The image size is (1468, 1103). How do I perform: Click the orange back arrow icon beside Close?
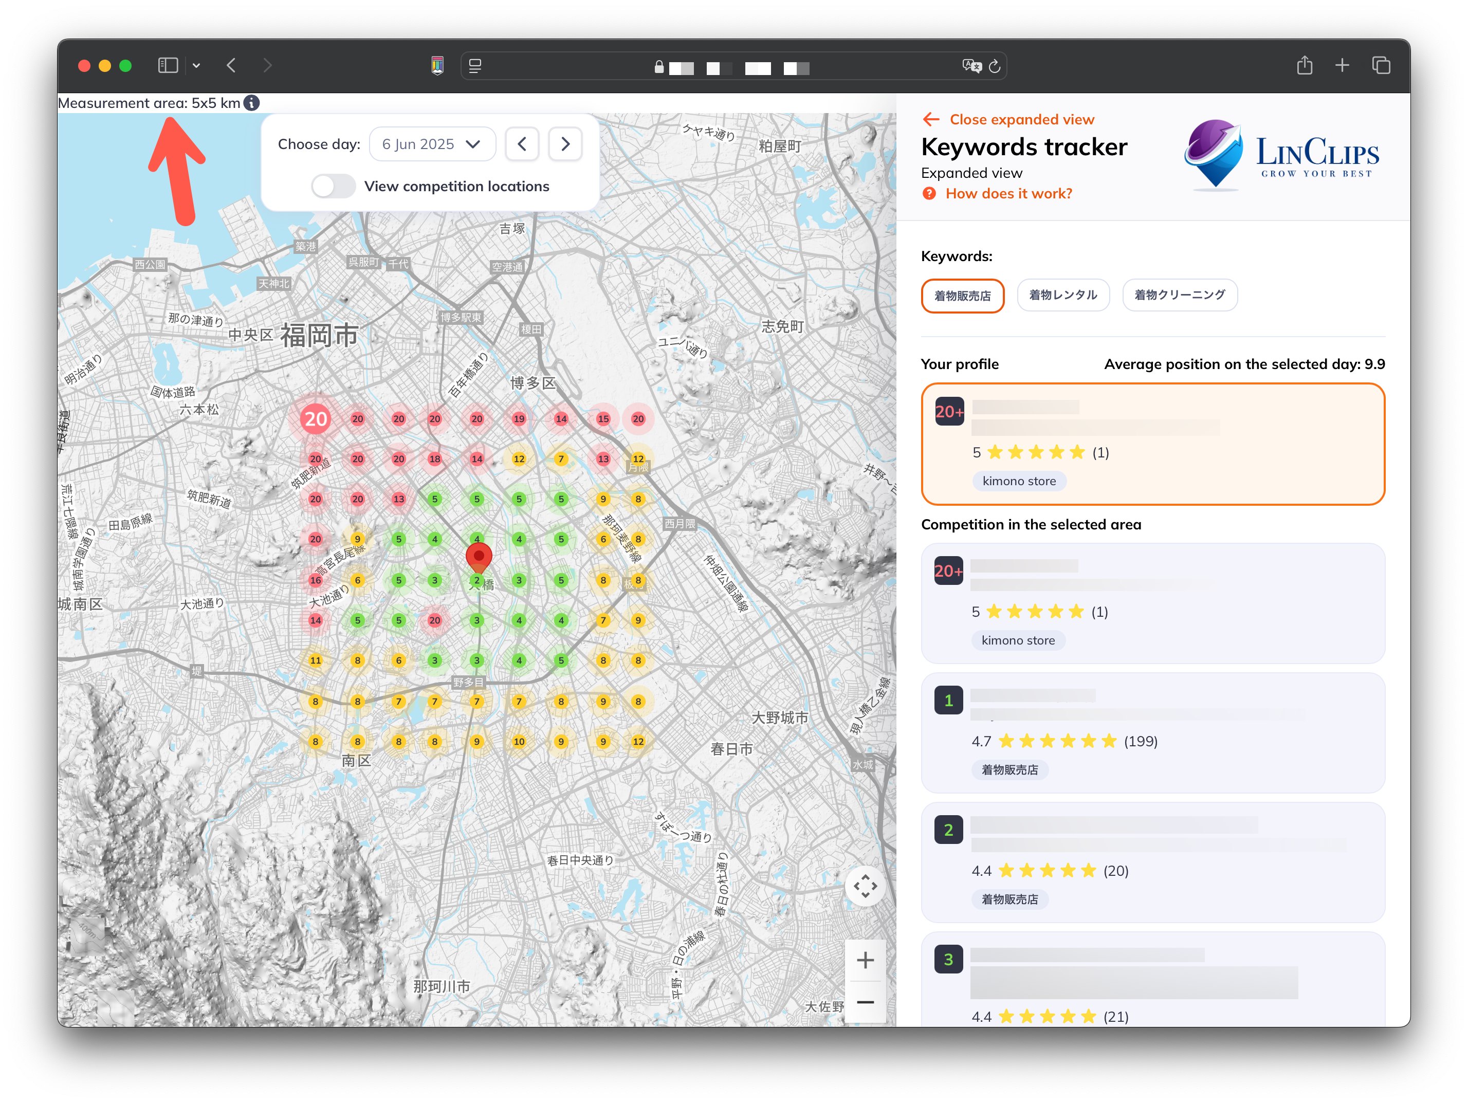pos(931,119)
